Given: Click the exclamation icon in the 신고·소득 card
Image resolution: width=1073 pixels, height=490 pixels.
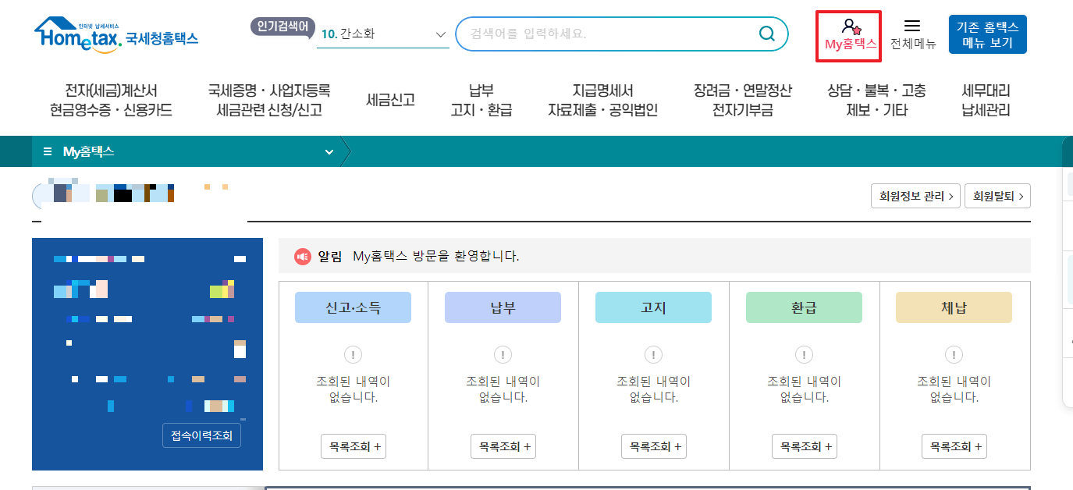Looking at the screenshot, I should pyautogui.click(x=353, y=354).
